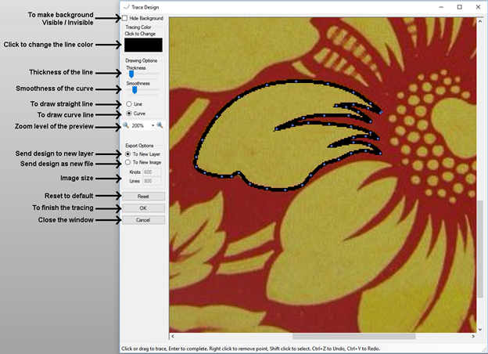Click the Trace Design title bar icon
Screen dimensions: 488x354
click(x=126, y=7)
